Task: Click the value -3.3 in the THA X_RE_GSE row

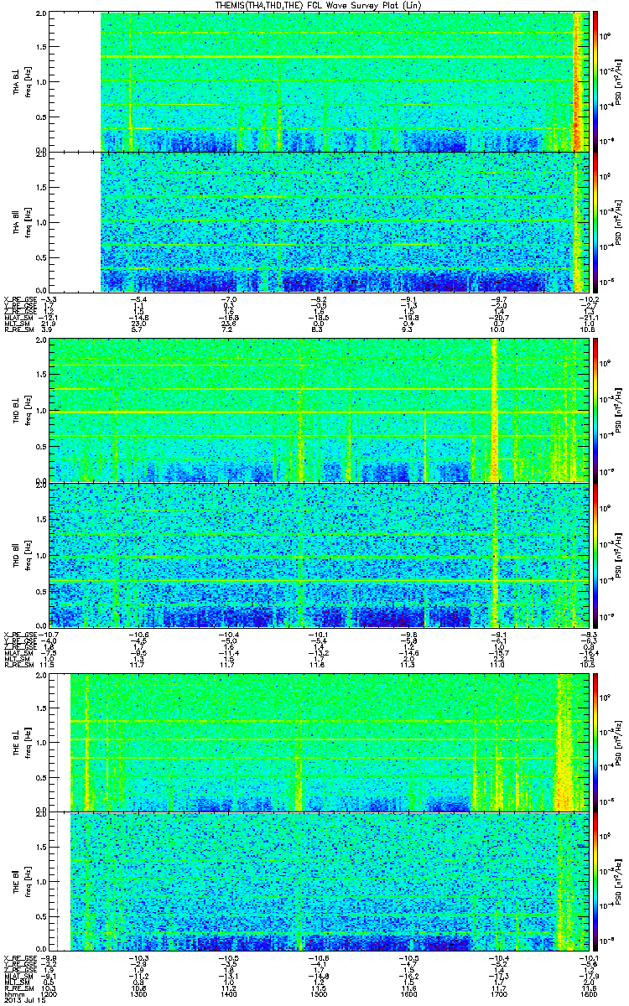Action: [x=49, y=298]
